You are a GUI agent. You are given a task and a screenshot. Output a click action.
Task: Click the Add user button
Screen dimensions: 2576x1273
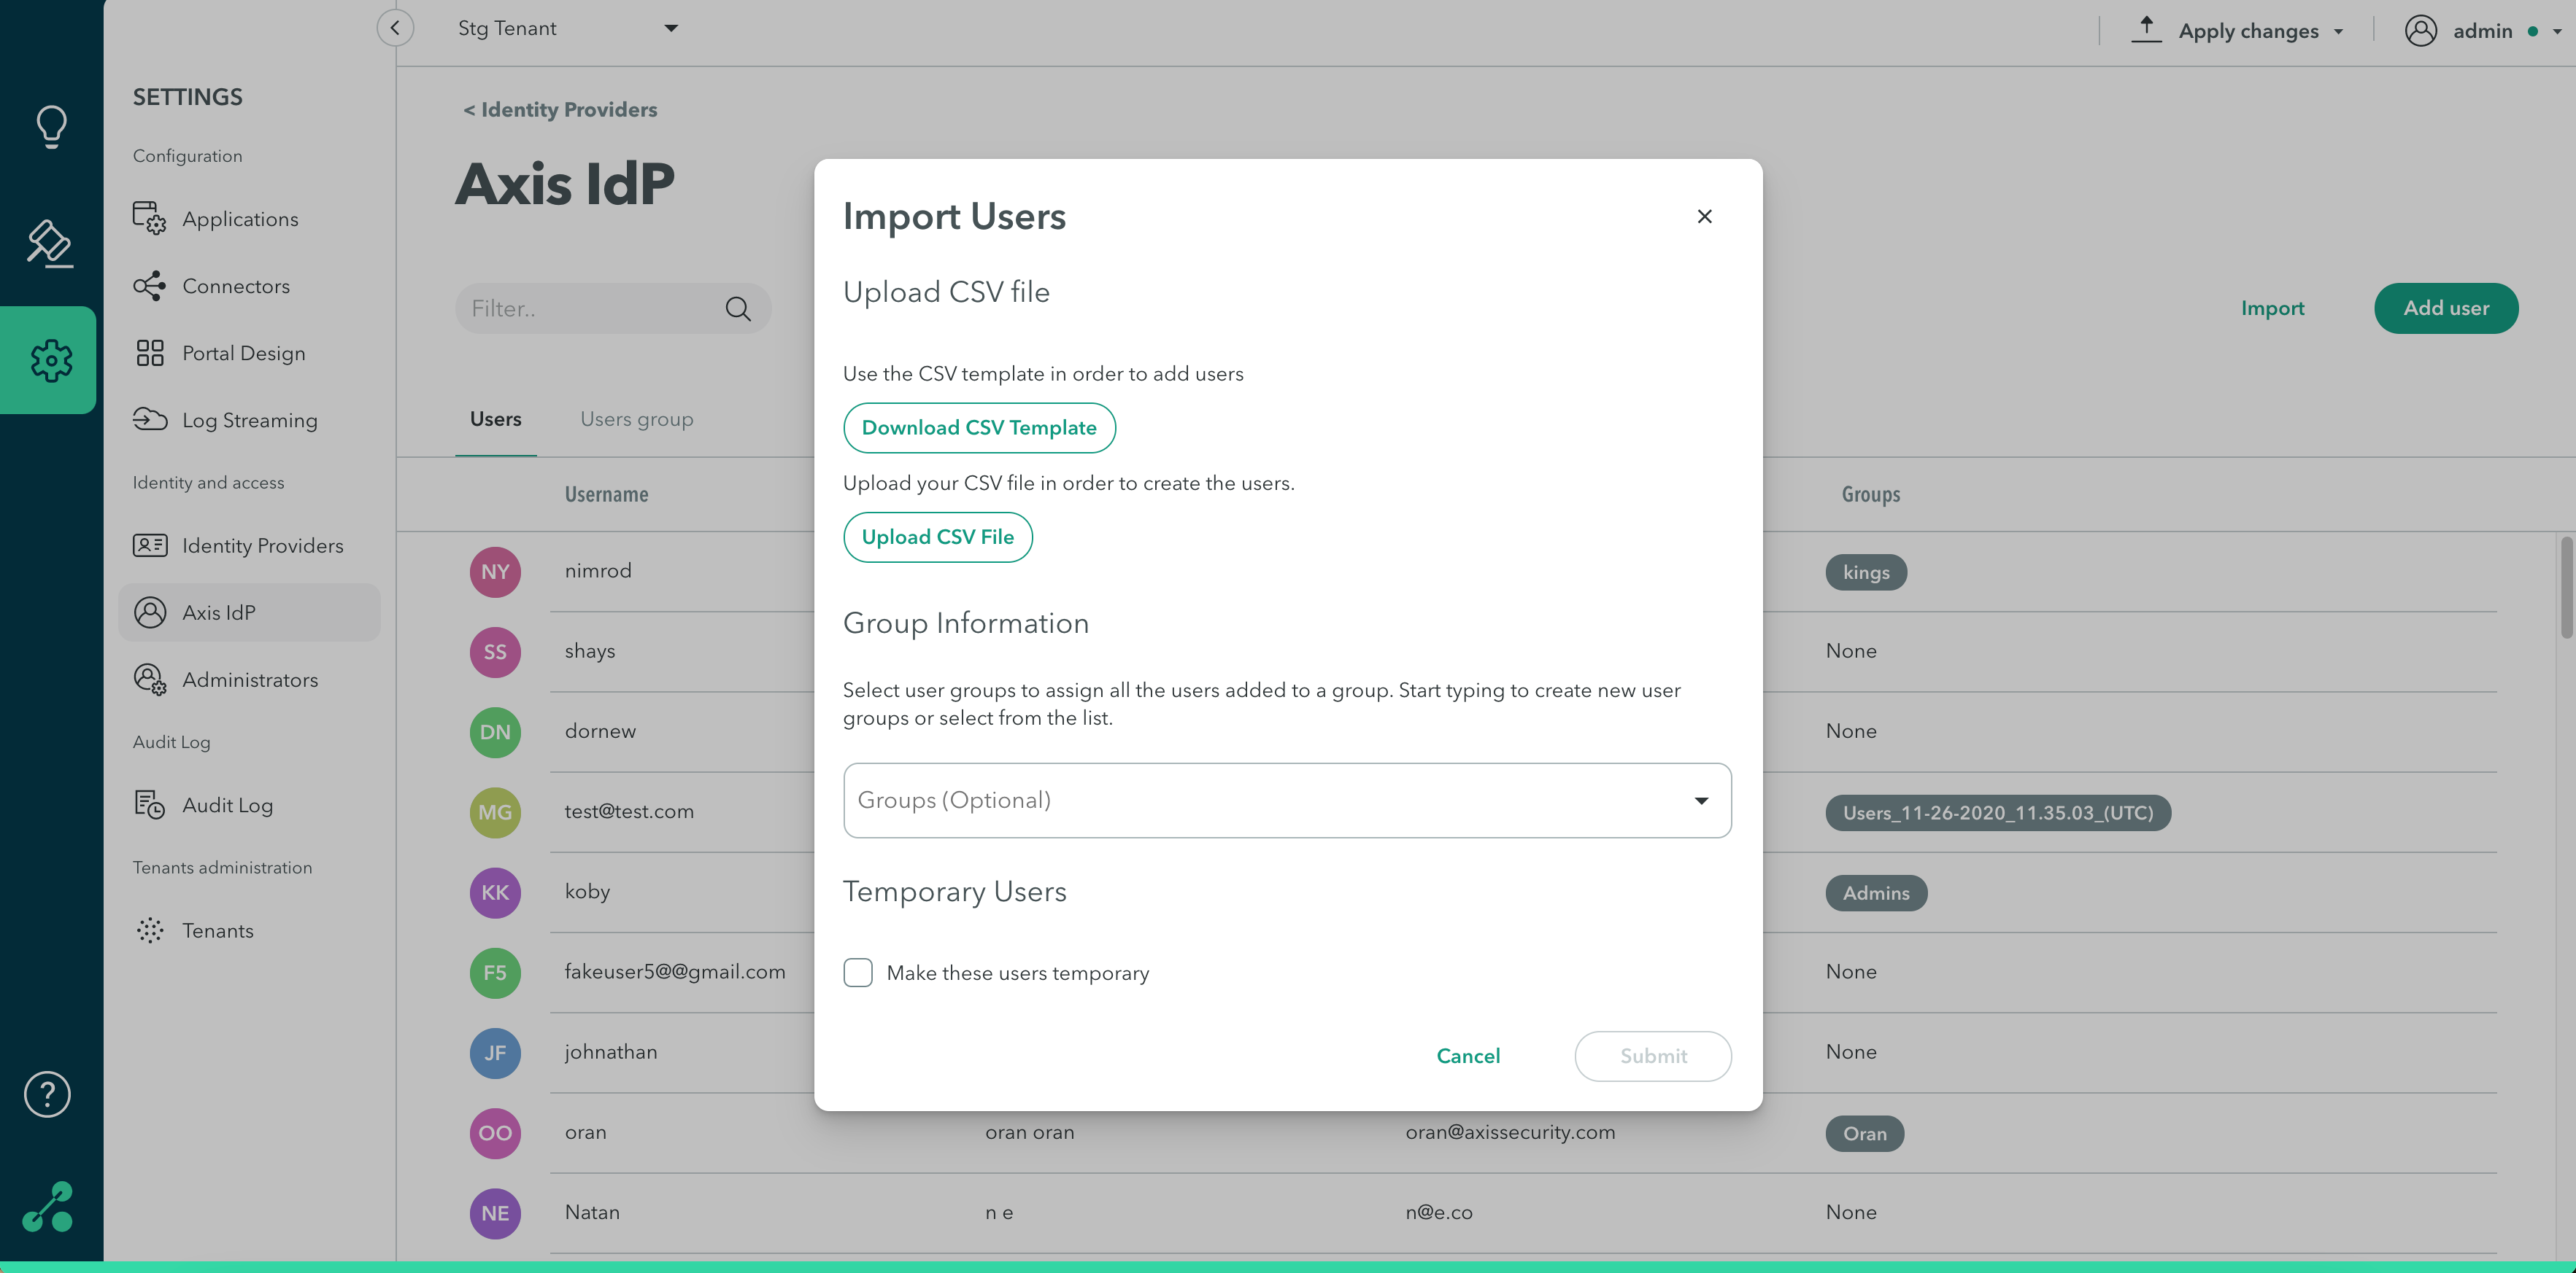(2446, 308)
